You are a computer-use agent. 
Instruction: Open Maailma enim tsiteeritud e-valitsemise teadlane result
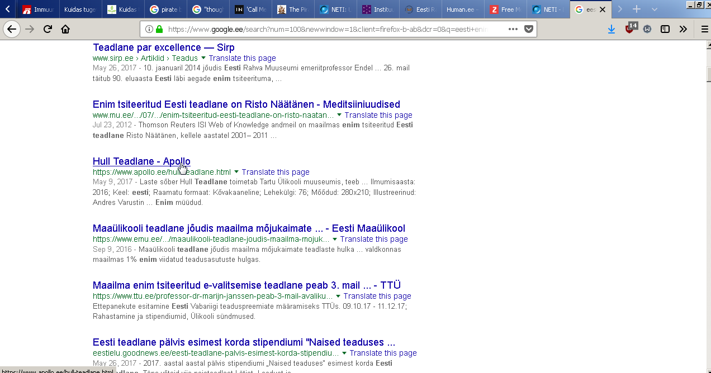click(x=247, y=285)
